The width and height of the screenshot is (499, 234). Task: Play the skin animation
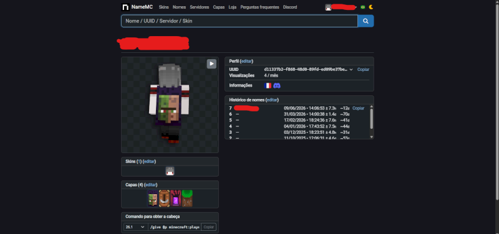(x=211, y=64)
